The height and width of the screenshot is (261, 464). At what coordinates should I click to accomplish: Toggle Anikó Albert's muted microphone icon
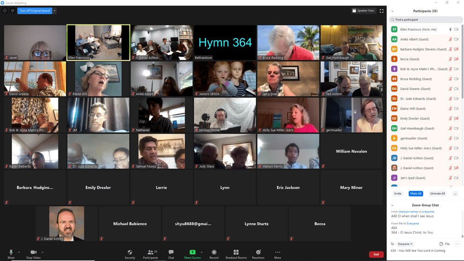pos(450,39)
